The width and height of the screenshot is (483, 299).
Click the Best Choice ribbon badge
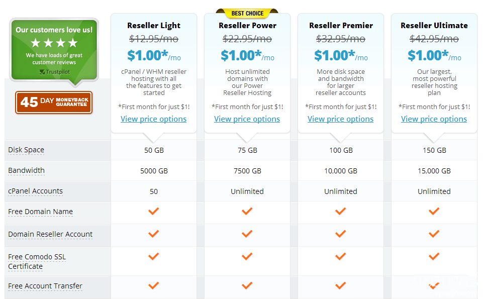coord(247,14)
